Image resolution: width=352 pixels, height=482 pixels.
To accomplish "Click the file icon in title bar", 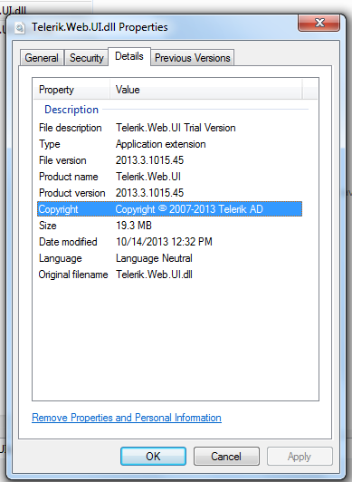I will 20,28.
